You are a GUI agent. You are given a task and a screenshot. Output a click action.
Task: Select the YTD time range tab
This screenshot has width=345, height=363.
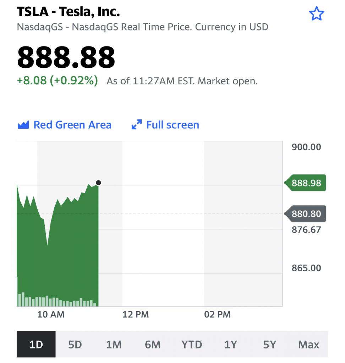[192, 344]
